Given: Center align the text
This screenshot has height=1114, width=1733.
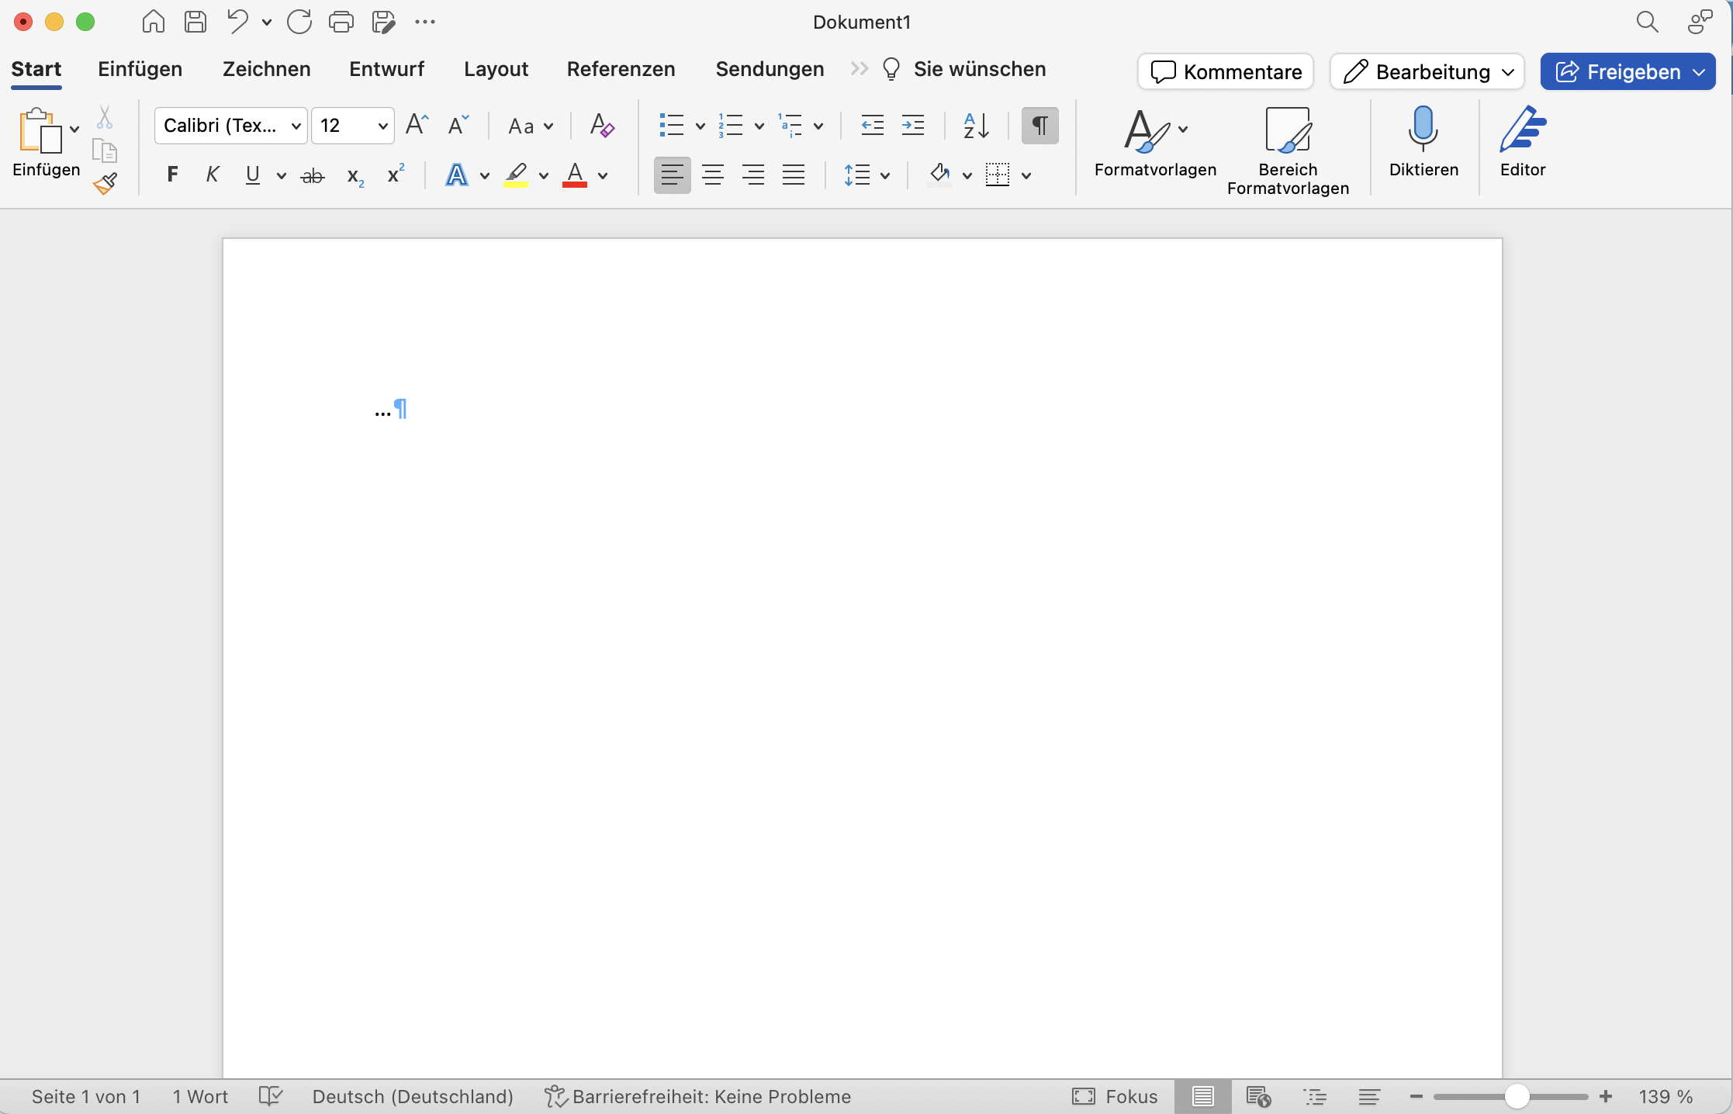Looking at the screenshot, I should [712, 175].
